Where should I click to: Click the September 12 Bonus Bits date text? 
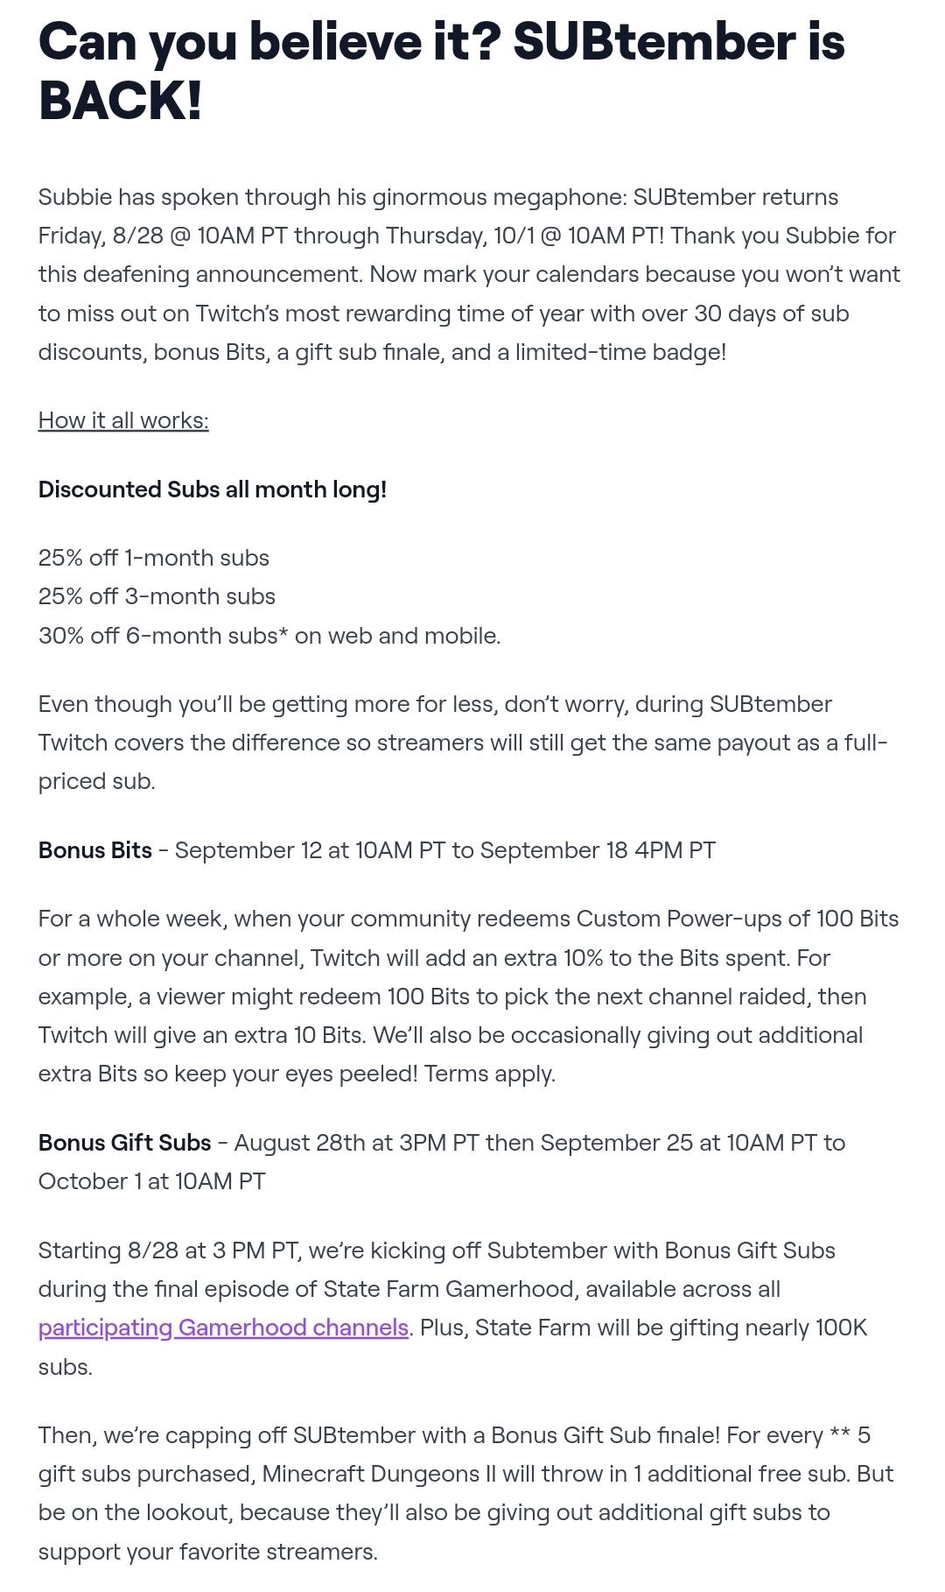coord(445,850)
